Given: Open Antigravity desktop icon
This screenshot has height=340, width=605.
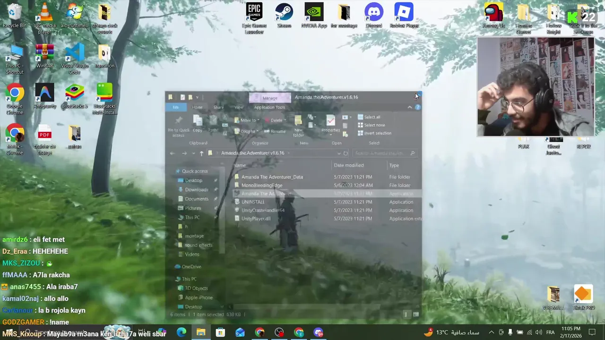Looking at the screenshot, I should pyautogui.click(x=44, y=96).
